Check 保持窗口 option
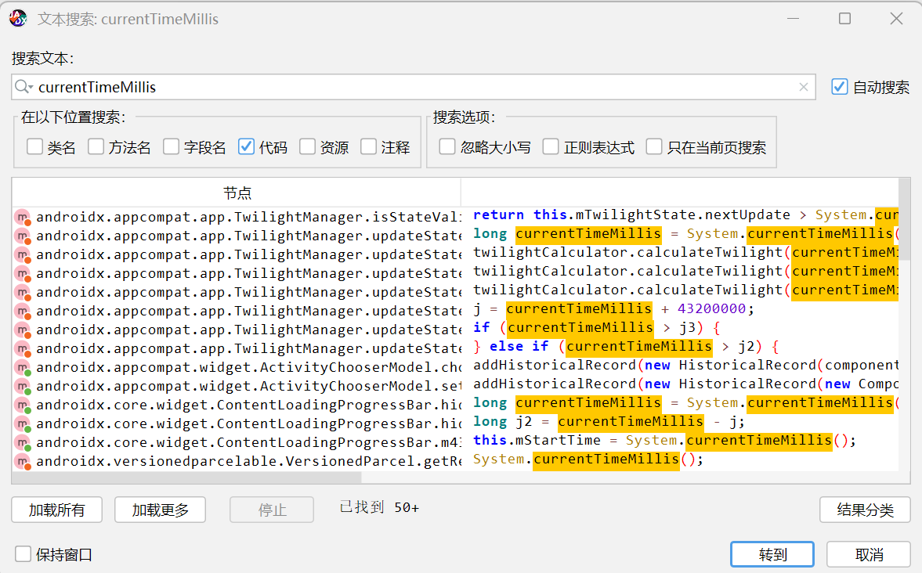Image resolution: width=922 pixels, height=573 pixels. 24,554
